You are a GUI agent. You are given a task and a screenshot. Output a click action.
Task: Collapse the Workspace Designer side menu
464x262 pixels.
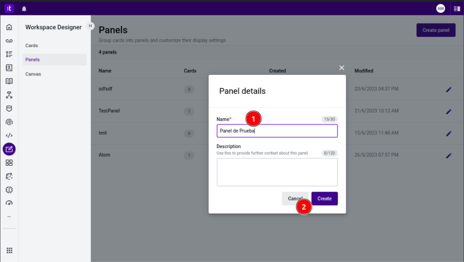90,26
